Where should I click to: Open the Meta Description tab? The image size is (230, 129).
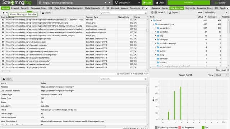coord(75,8)
